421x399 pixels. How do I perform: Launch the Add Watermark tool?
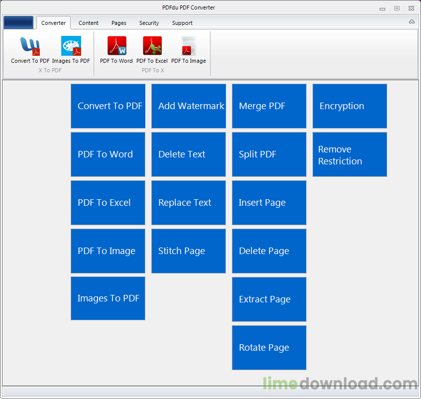click(188, 106)
